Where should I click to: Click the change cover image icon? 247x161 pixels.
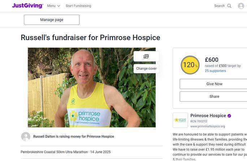146,56
